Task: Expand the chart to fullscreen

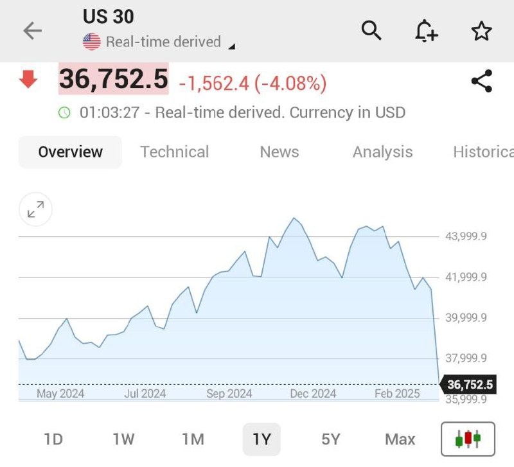Action: (36, 209)
